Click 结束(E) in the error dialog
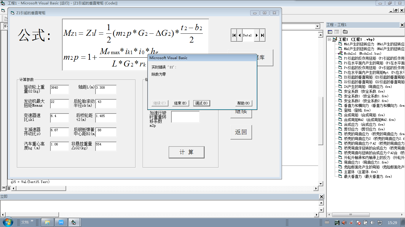Viewport: 405px width, 227px height. click(180, 103)
